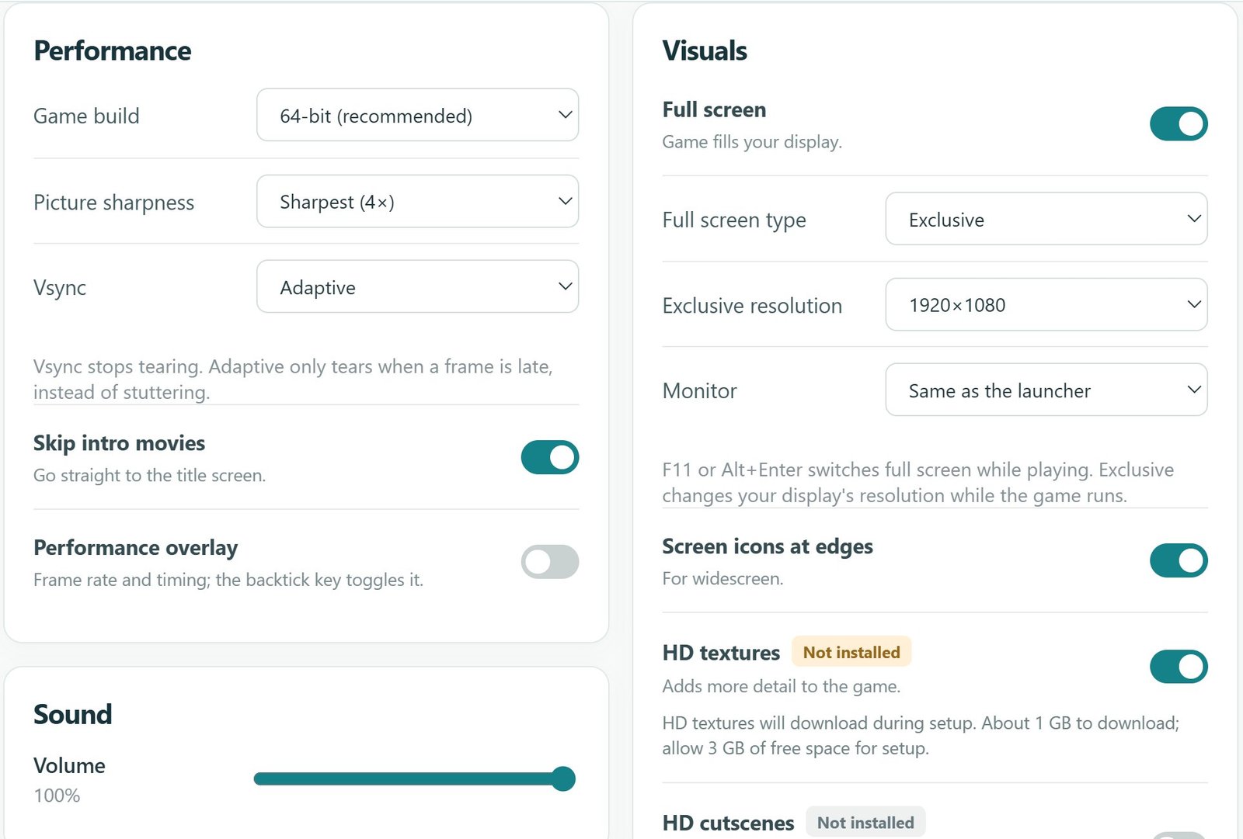Image resolution: width=1243 pixels, height=839 pixels.
Task: Enable the Performance overlay toggle
Action: 550,562
